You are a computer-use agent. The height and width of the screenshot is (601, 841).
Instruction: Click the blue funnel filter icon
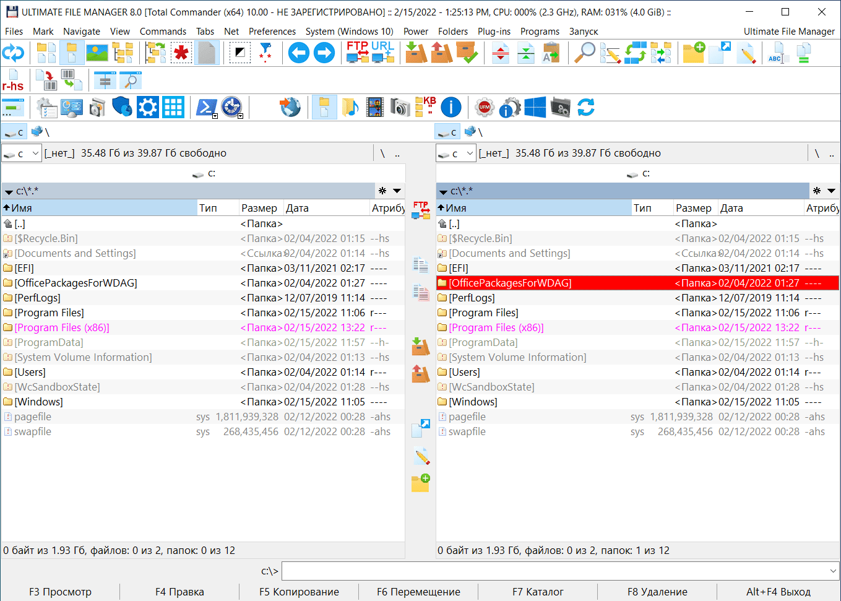tap(265, 53)
